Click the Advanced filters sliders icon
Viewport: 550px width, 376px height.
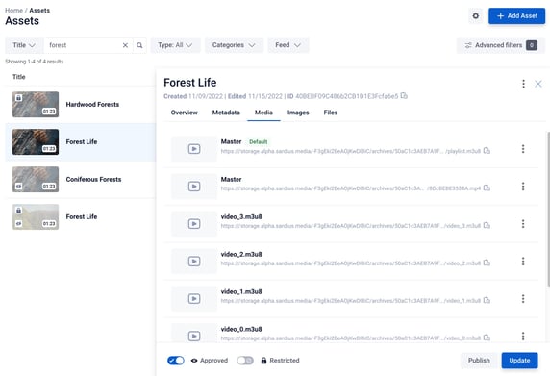468,45
